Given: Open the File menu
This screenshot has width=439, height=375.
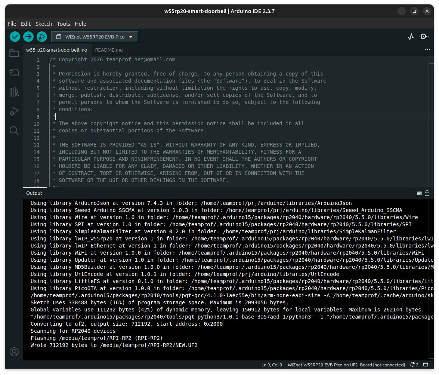Looking at the screenshot, I should [x=12, y=24].
